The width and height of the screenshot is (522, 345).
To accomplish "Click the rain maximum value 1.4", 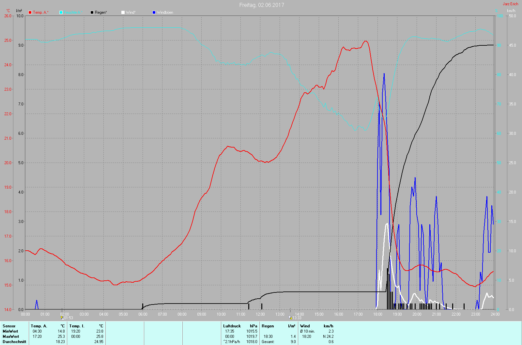I will 293,337.
